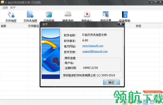Open the 文件加密 file encryption tool
Screen dimensions: 163x105
(x=11, y=17)
